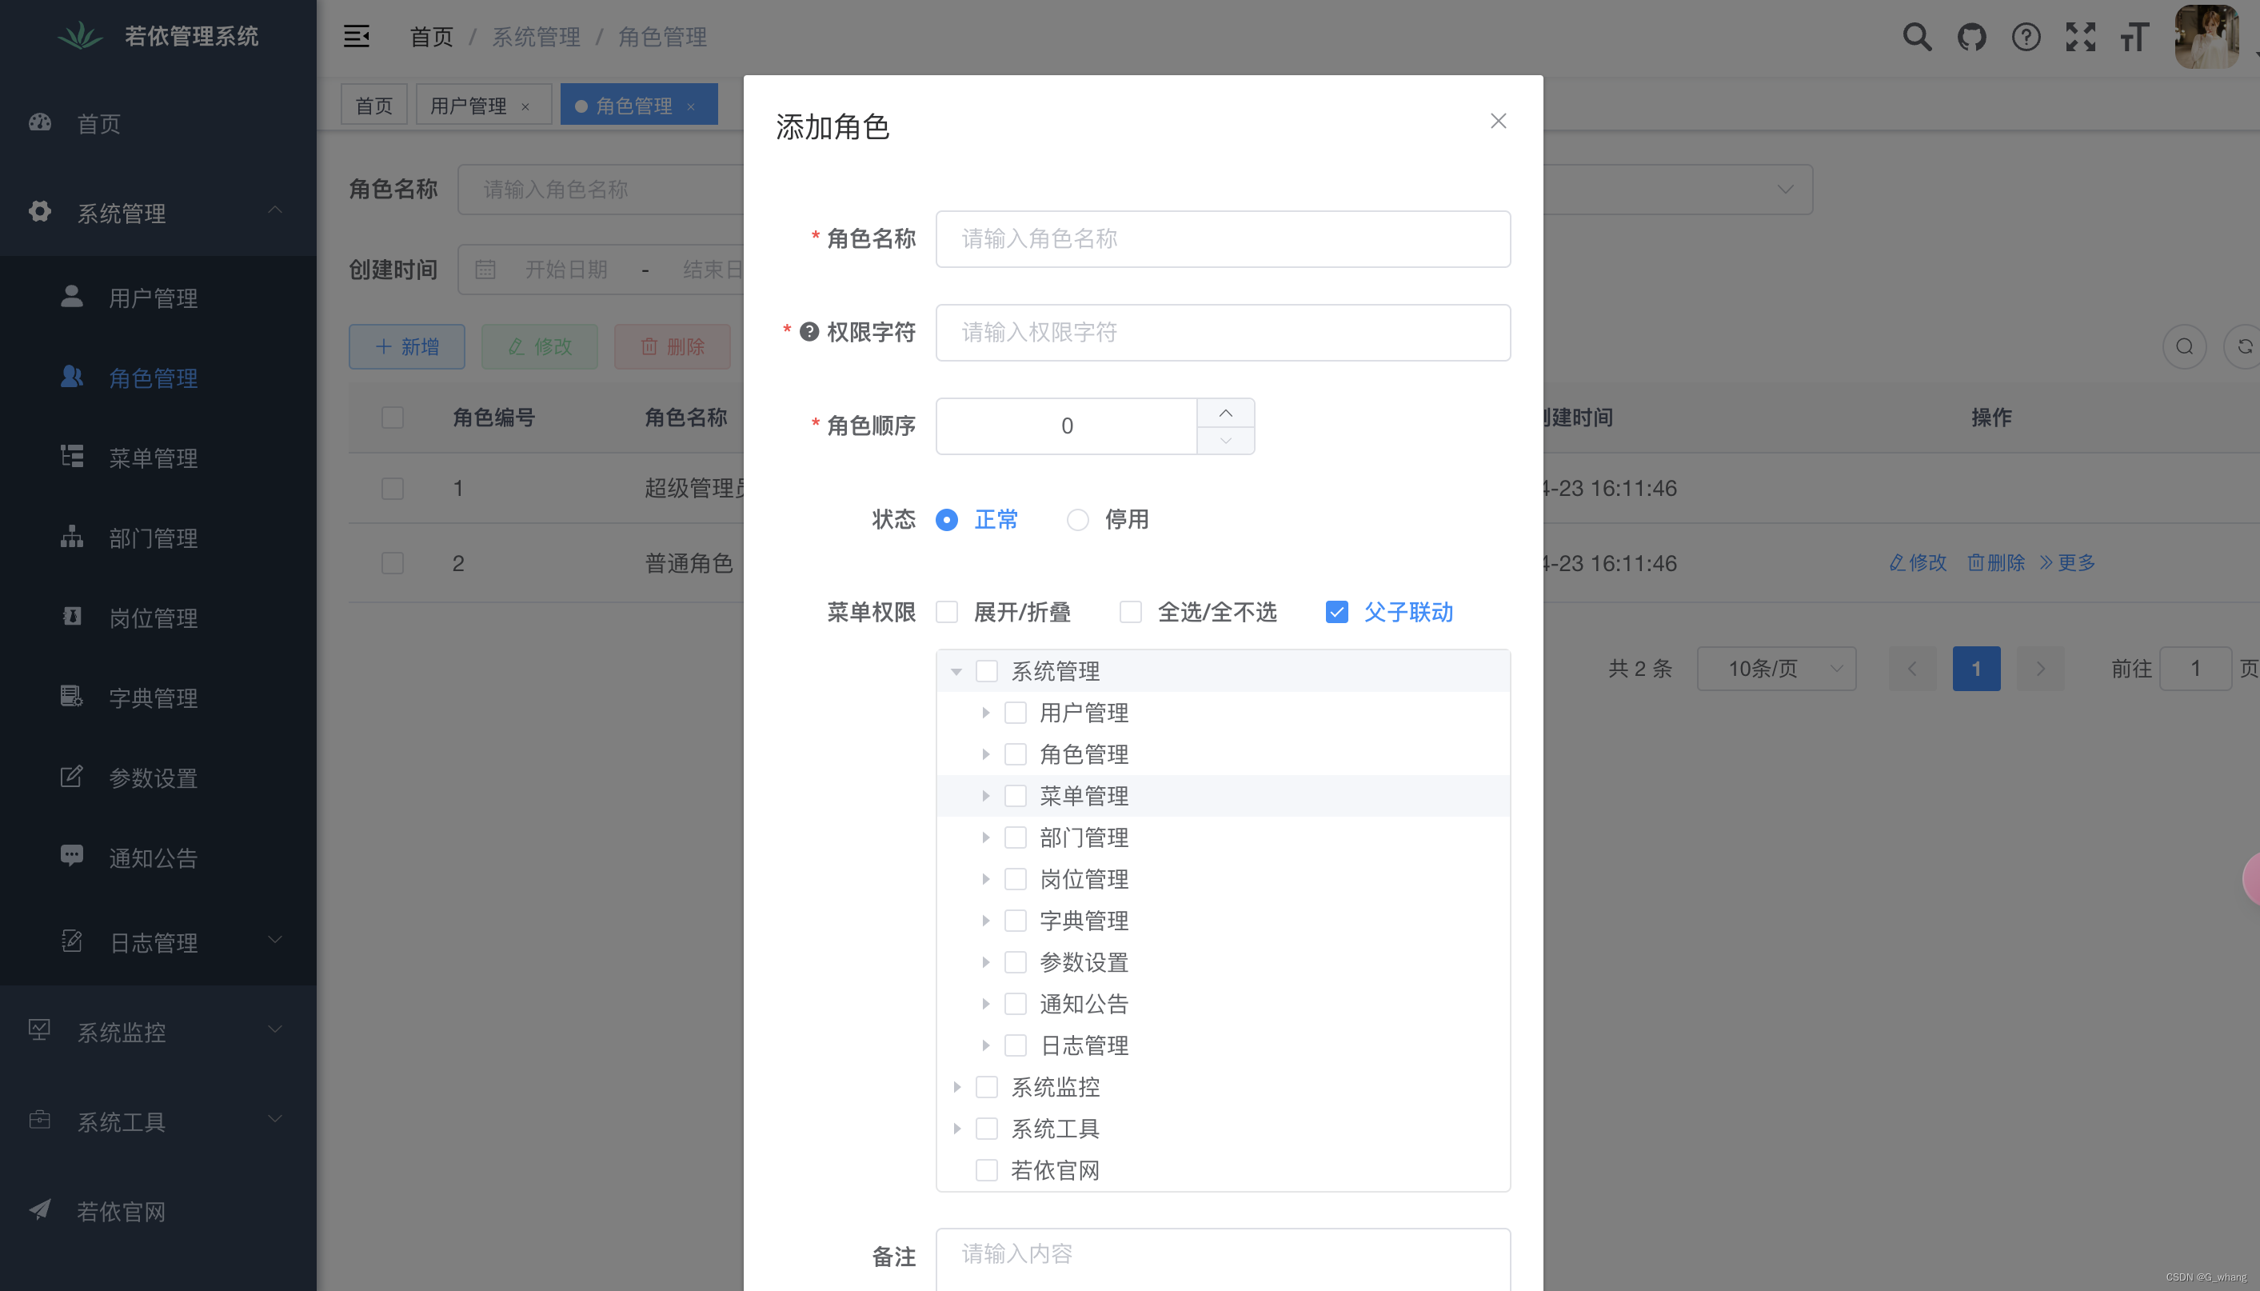Open the font size setting icon

click(2134, 36)
